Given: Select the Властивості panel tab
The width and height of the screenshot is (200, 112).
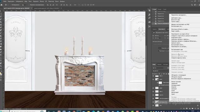Looking at the screenshot, I should (x=162, y=29).
